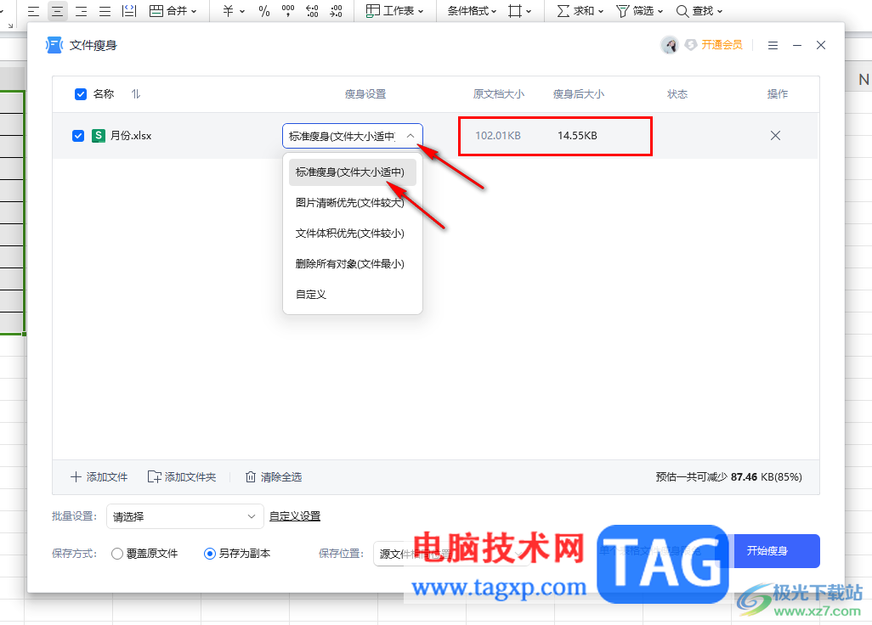
Task: Click the 月份.xlsx spreadsheet file icon
Action: (x=99, y=136)
